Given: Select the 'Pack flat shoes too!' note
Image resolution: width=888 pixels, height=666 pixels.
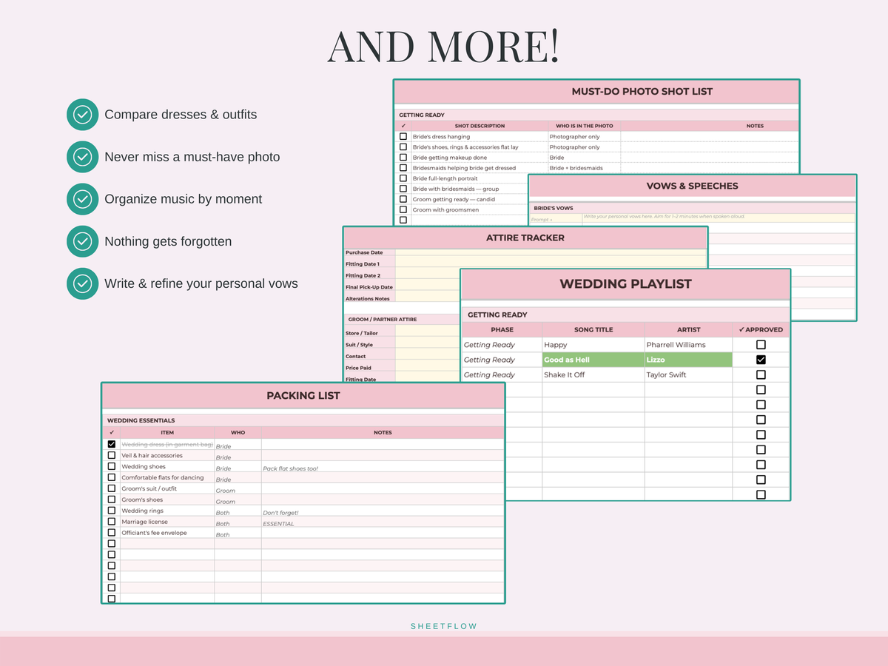Looking at the screenshot, I should coord(383,468).
